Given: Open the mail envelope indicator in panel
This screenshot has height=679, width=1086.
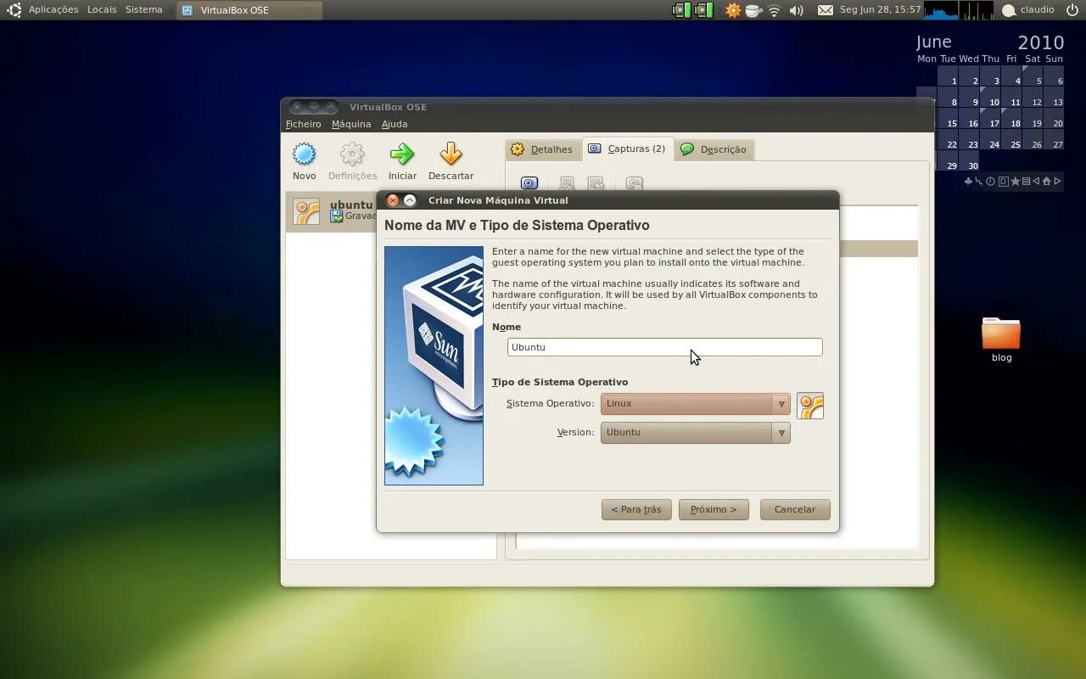Looking at the screenshot, I should click(825, 10).
